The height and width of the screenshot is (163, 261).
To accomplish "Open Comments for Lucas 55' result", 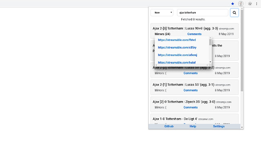I will (190, 90).
